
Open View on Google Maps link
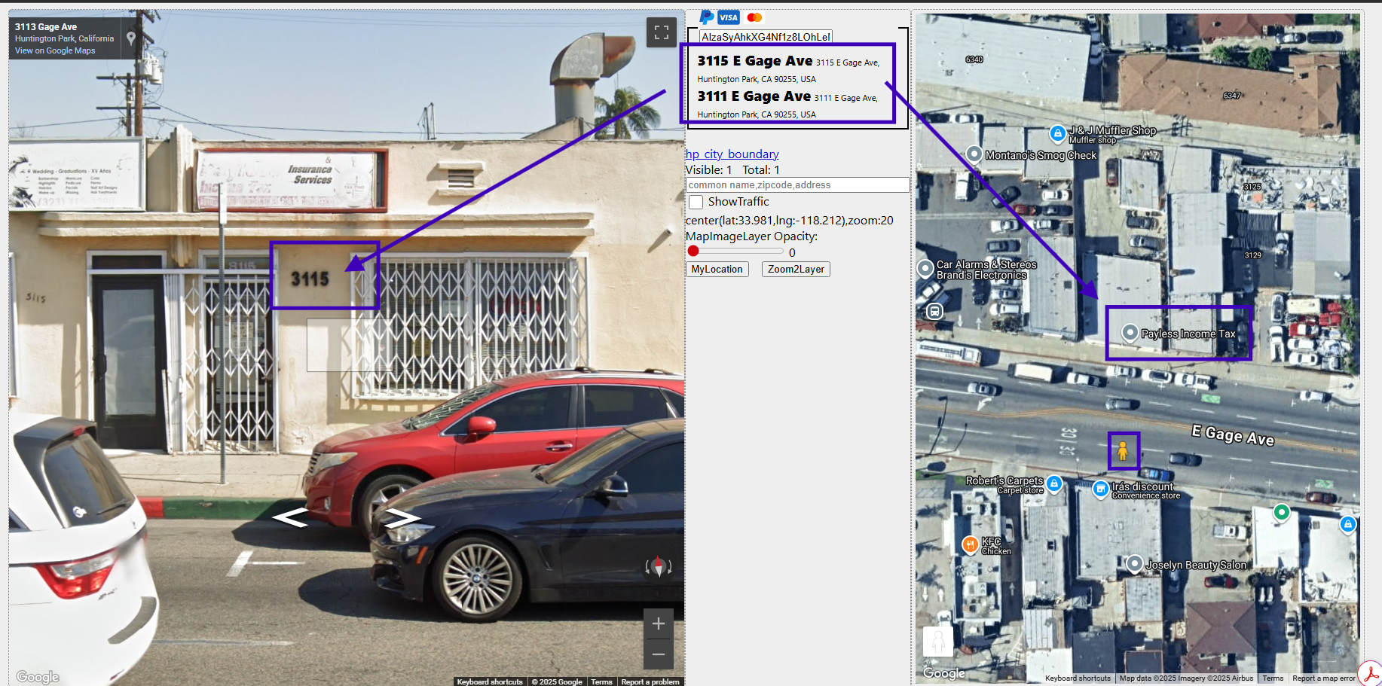pos(55,51)
